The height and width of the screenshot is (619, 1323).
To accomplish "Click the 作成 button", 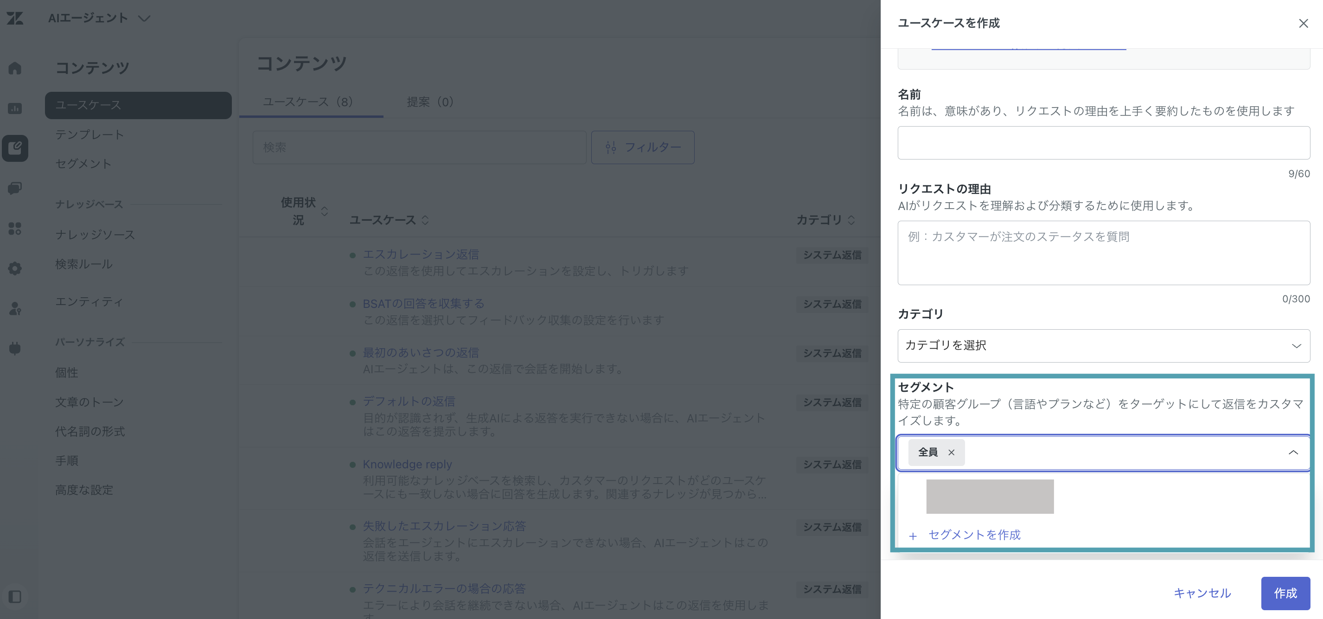I will [x=1285, y=593].
